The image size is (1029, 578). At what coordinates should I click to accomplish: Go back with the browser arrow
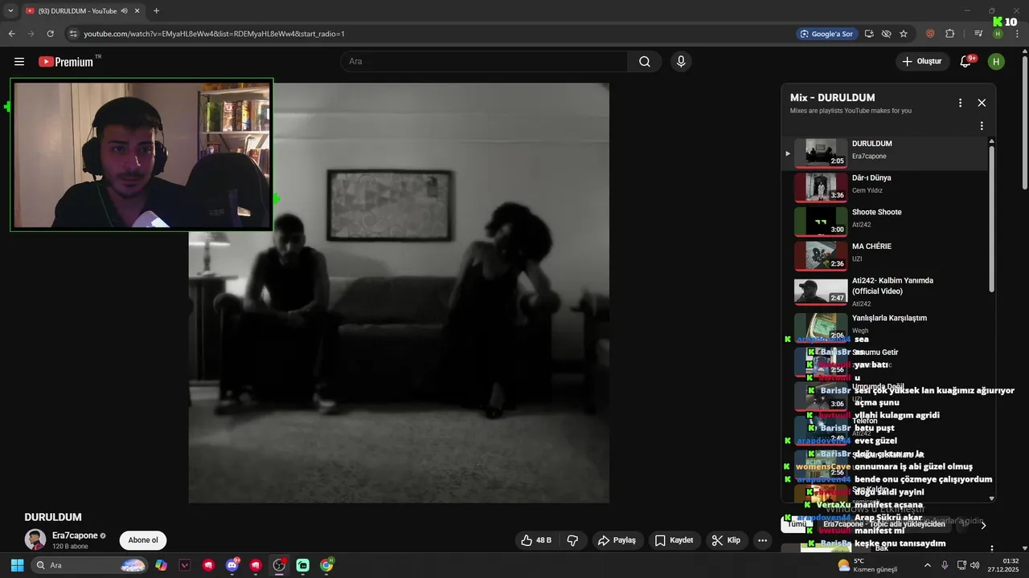pos(11,34)
